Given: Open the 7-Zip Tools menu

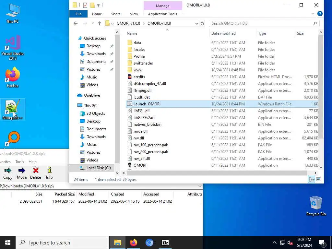Looking at the screenshot, I should (x=19, y=161).
